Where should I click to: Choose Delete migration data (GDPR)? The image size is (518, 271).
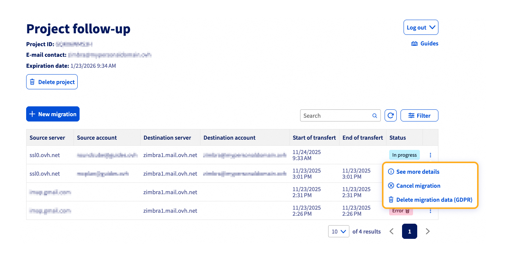434,200
